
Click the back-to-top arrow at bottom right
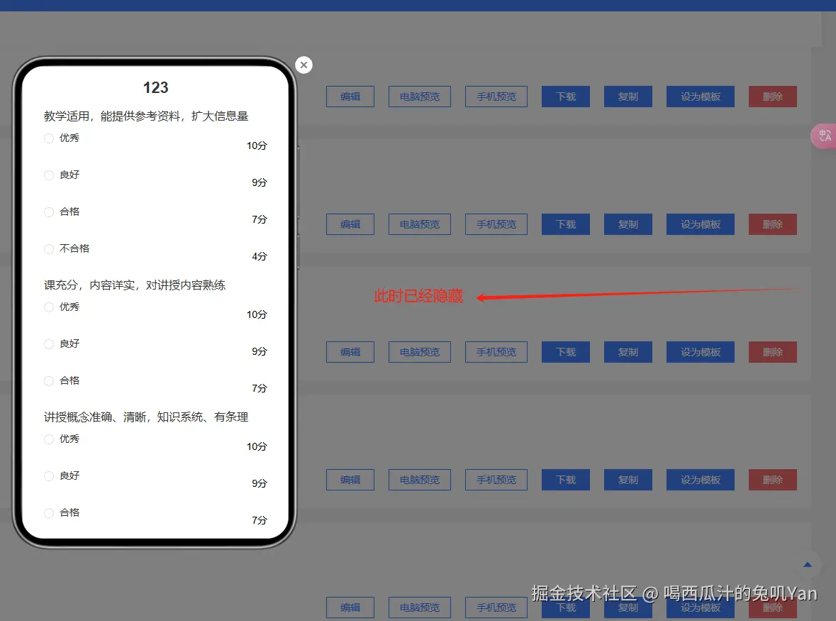click(x=806, y=565)
